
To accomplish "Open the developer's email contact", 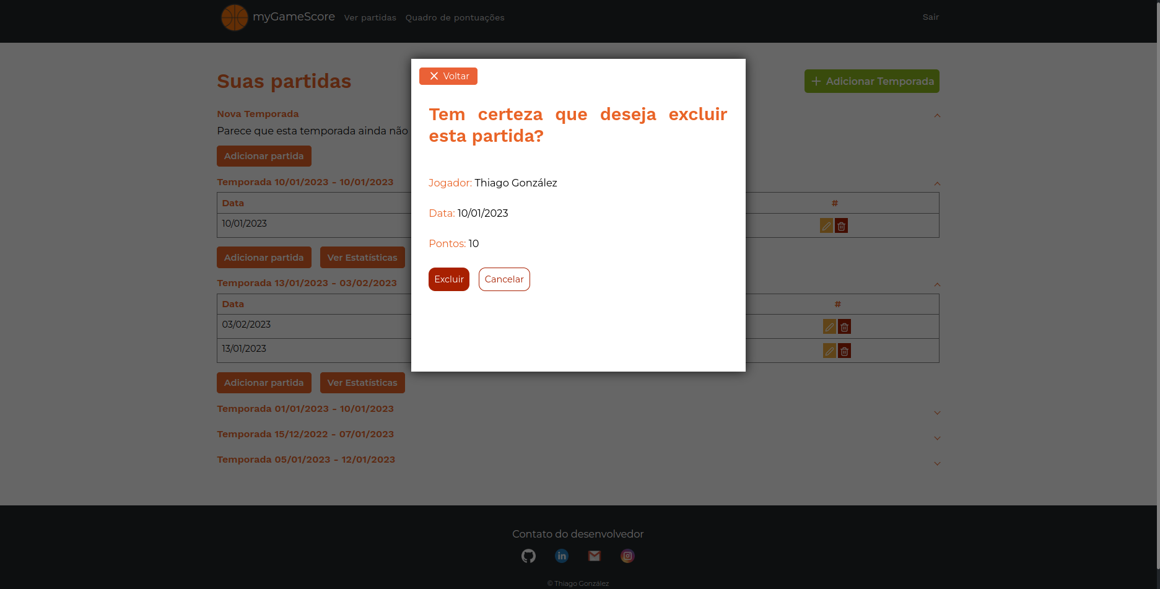I will coord(594,556).
